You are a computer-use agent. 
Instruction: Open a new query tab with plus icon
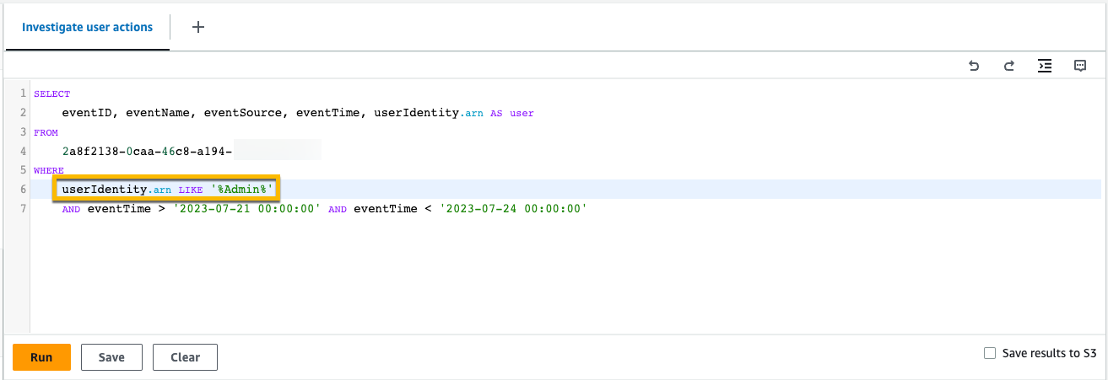[198, 27]
